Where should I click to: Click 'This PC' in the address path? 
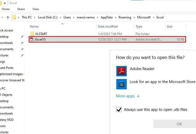point(27,17)
